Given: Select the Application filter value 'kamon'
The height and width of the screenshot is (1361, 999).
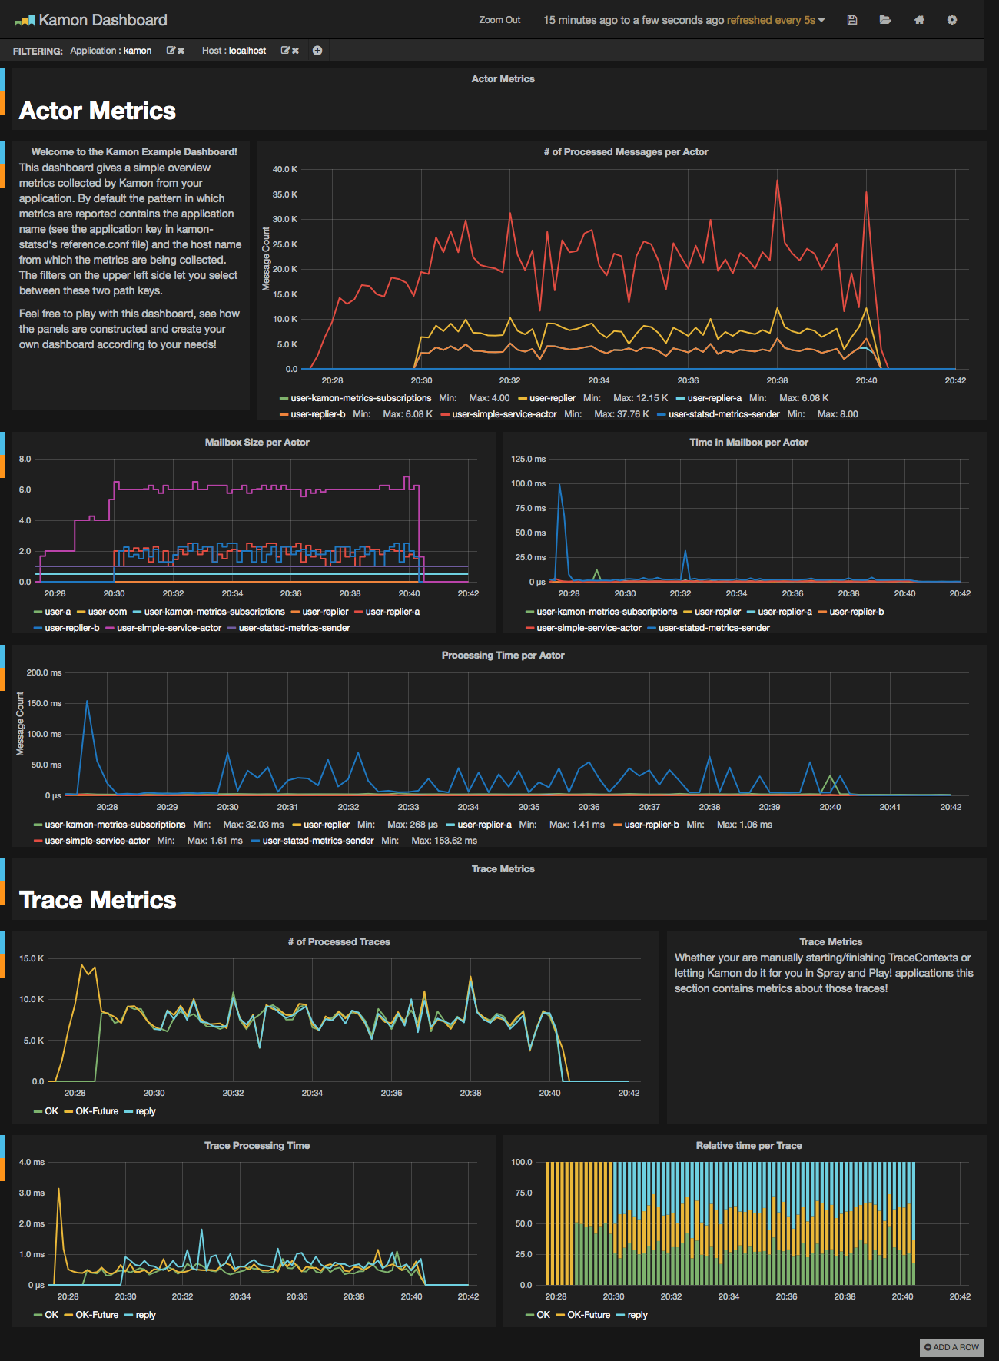Looking at the screenshot, I should [x=138, y=51].
